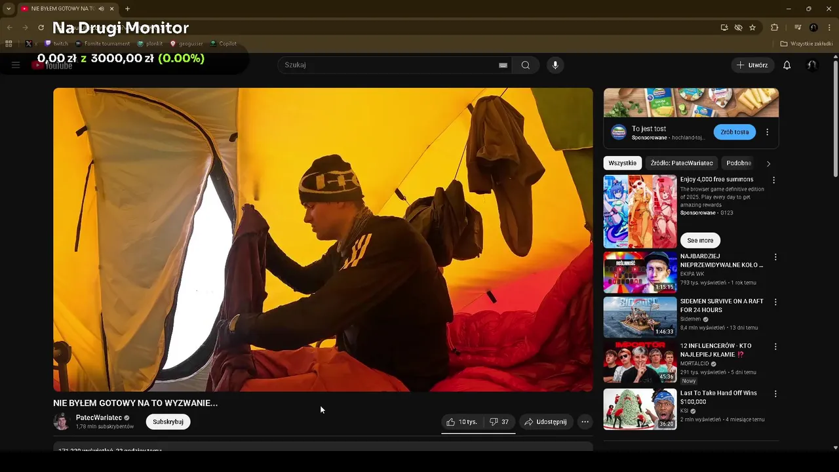Open the NAJBARDZIEJ NIEPRZEWIDYWALNE KOŁO video thumbnail

click(640, 272)
